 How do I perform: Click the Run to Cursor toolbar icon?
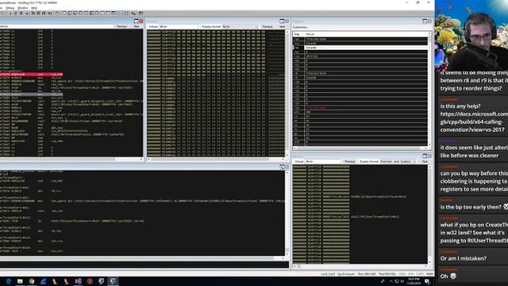coord(49,14)
